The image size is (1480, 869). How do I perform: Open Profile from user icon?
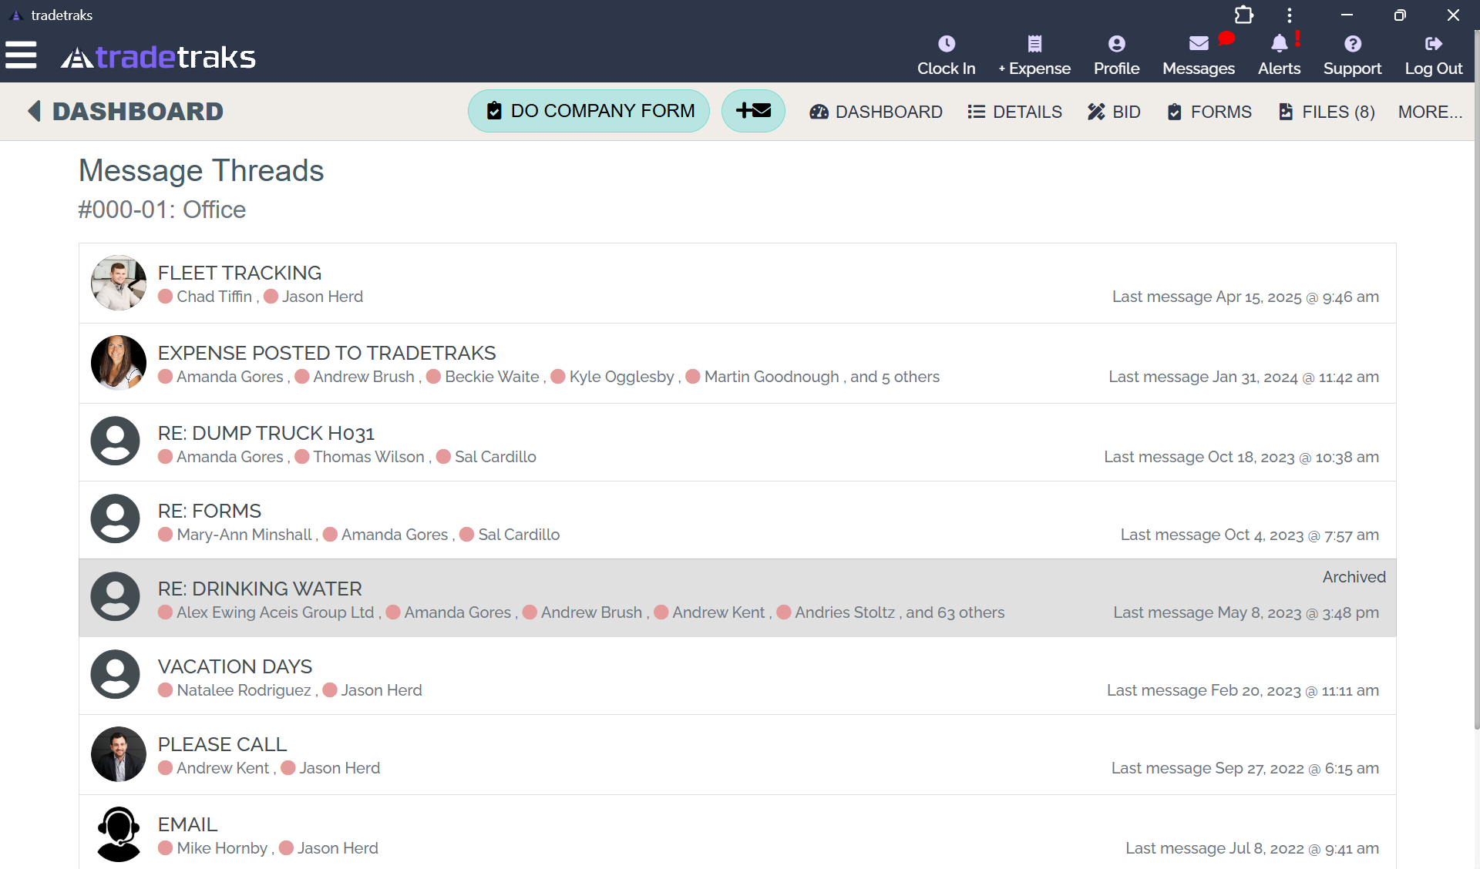[1116, 44]
